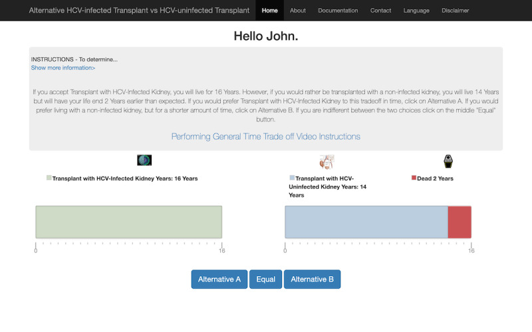Image resolution: width=532 pixels, height=332 pixels.
Task: Open Time Trade off Video Instructions link
Action: [x=266, y=136]
